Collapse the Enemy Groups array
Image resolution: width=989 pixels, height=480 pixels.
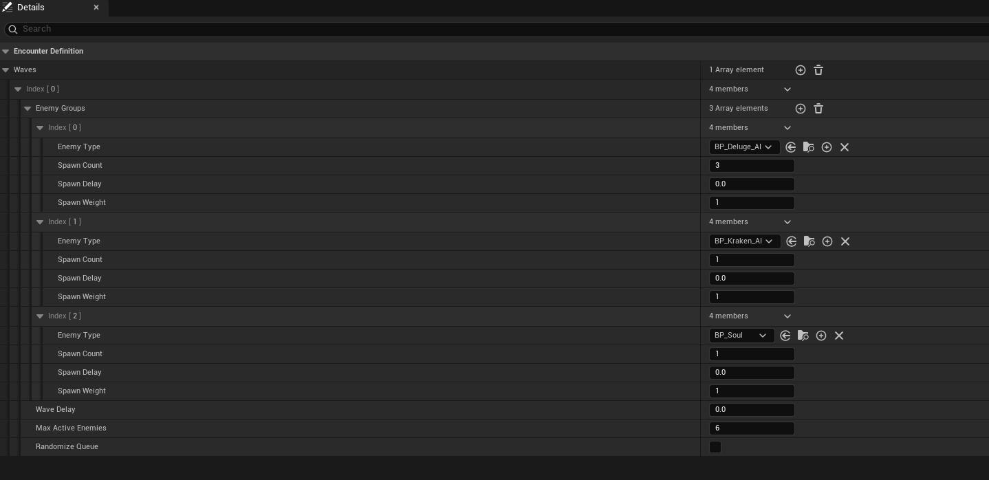[28, 109]
